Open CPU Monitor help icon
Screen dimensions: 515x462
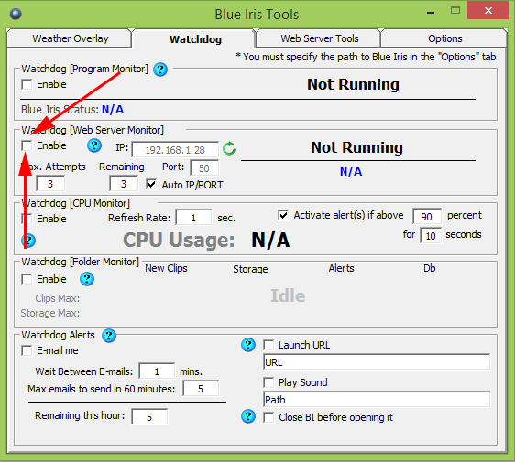pos(28,241)
